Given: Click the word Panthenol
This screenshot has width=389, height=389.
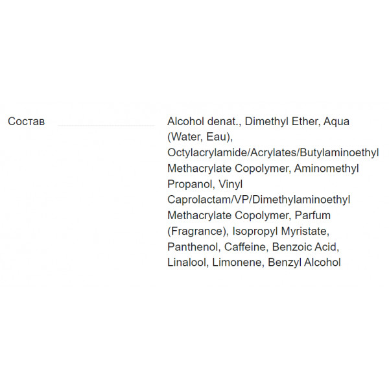Looking at the screenshot, I should pyautogui.click(x=193, y=247).
